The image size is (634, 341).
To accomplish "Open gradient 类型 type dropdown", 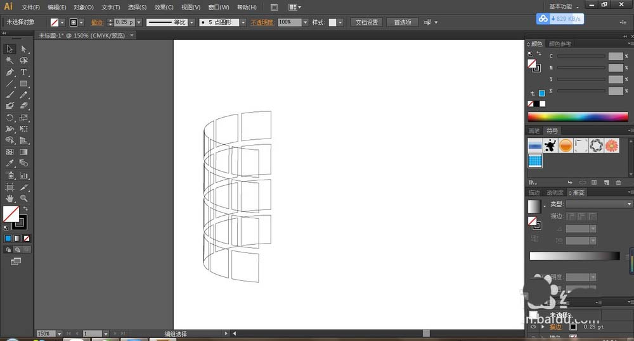I will coord(599,204).
